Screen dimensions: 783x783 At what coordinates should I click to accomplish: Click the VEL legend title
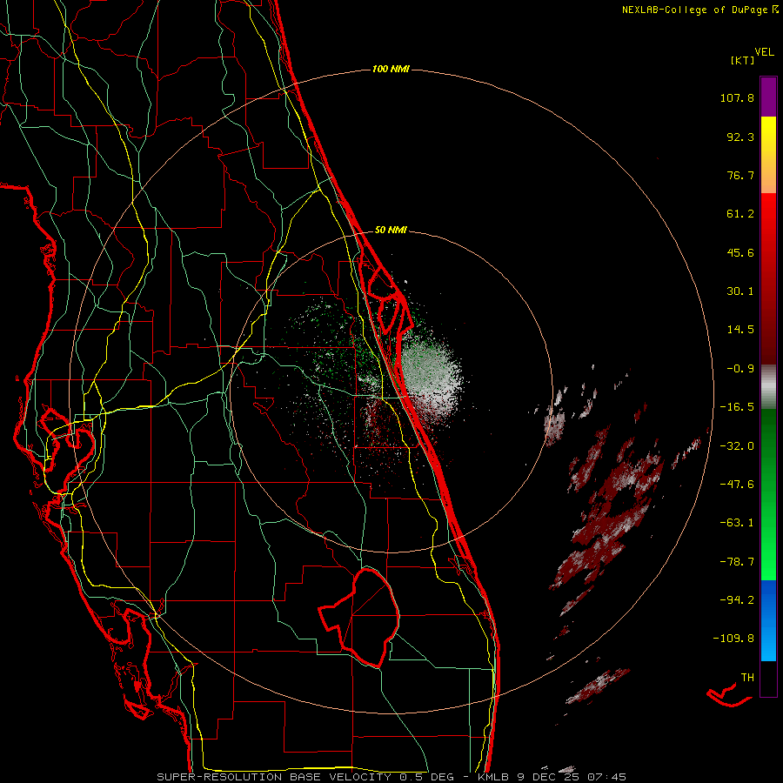(765, 52)
